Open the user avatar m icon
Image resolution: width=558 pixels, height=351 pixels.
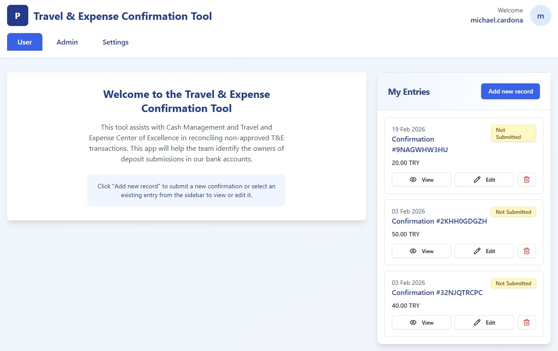pyautogui.click(x=540, y=15)
